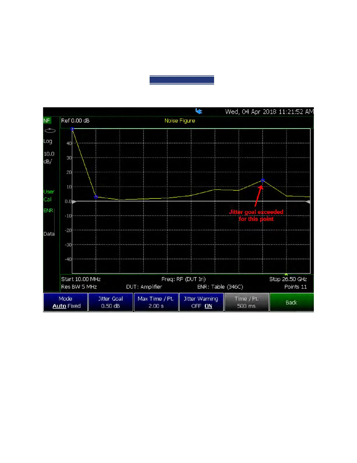This screenshot has width=357, height=463.
Task: Select the Log scale label
Action: (x=48, y=141)
